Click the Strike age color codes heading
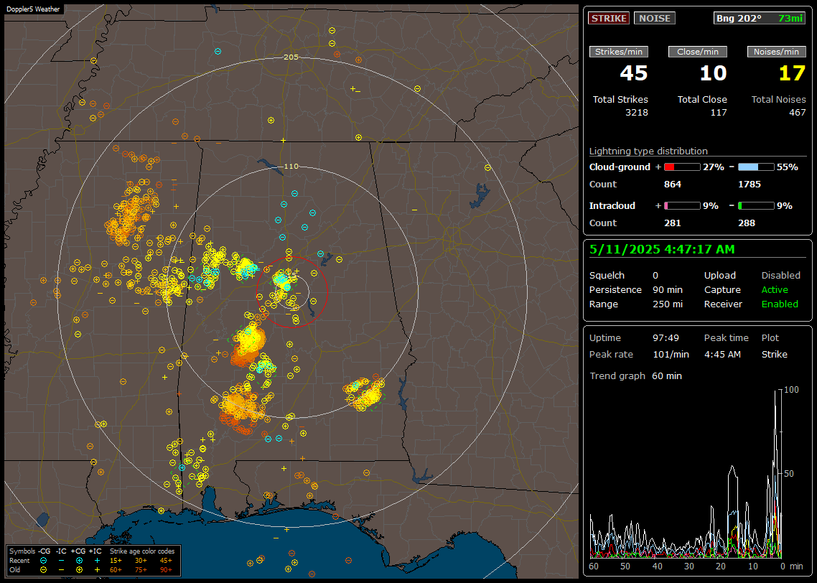This screenshot has width=817, height=583. click(x=142, y=551)
